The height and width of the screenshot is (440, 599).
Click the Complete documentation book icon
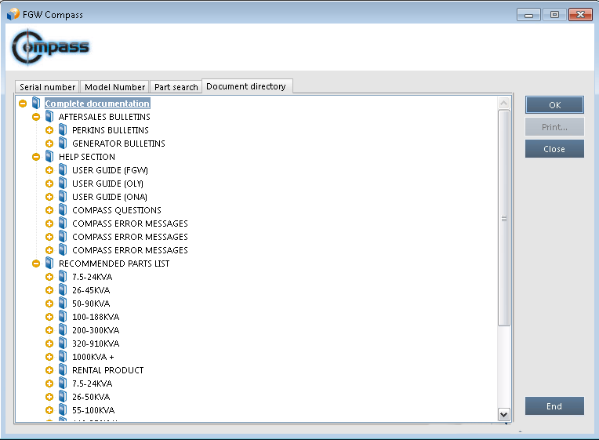pos(36,104)
